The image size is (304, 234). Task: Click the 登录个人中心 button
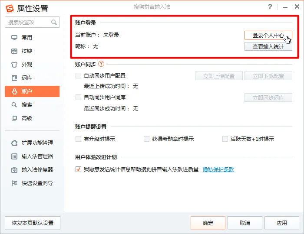click(x=268, y=35)
